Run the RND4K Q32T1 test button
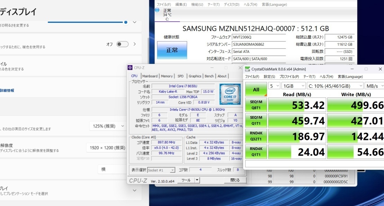Screen dimensions: 384x206 [x=256, y=136]
